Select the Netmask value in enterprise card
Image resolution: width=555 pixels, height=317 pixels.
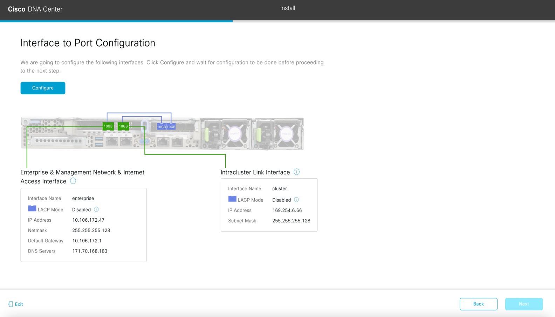click(91, 230)
